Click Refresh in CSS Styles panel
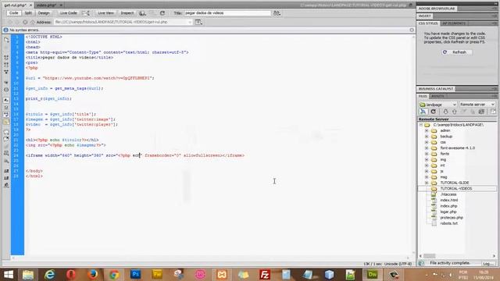 [455, 52]
